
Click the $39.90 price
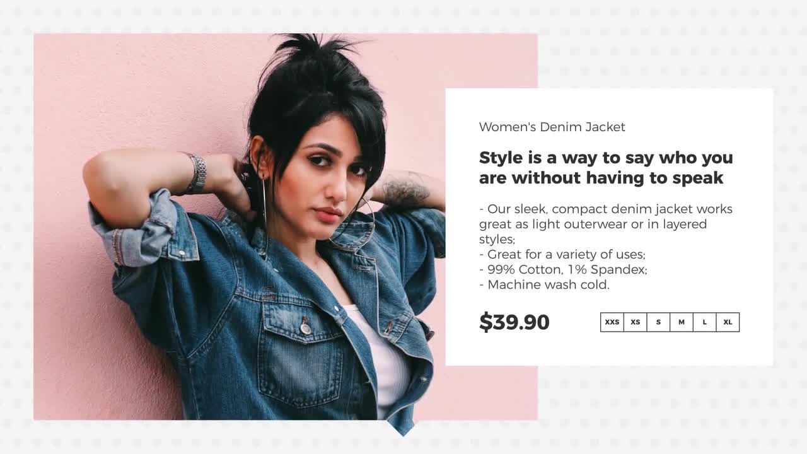[514, 322]
